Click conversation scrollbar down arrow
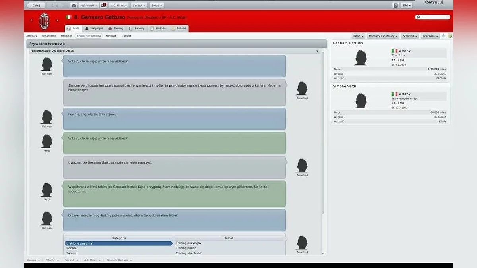This screenshot has width=477, height=268. [x=323, y=253]
